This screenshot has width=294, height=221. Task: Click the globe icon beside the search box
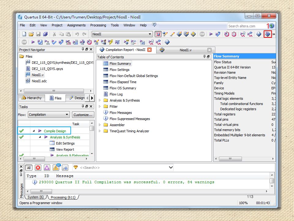(272, 26)
